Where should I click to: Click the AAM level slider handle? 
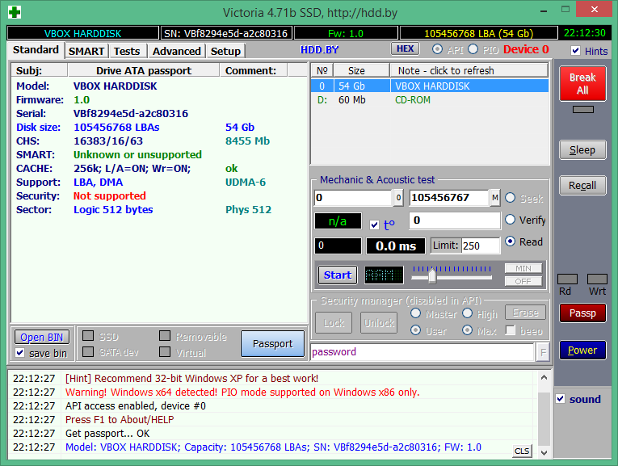pyautogui.click(x=432, y=275)
